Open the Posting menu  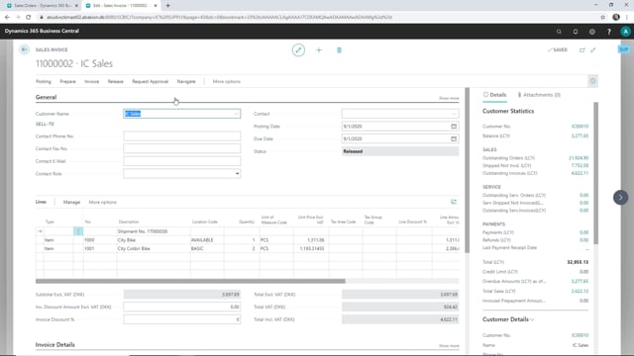pyautogui.click(x=44, y=81)
